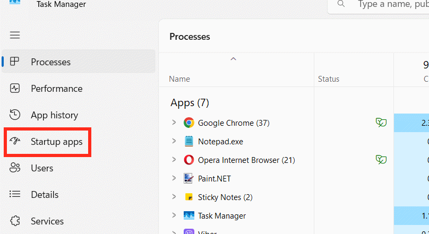The width and height of the screenshot is (429, 234).
Task: Expand the Google Chrome process group
Action: tap(174, 123)
